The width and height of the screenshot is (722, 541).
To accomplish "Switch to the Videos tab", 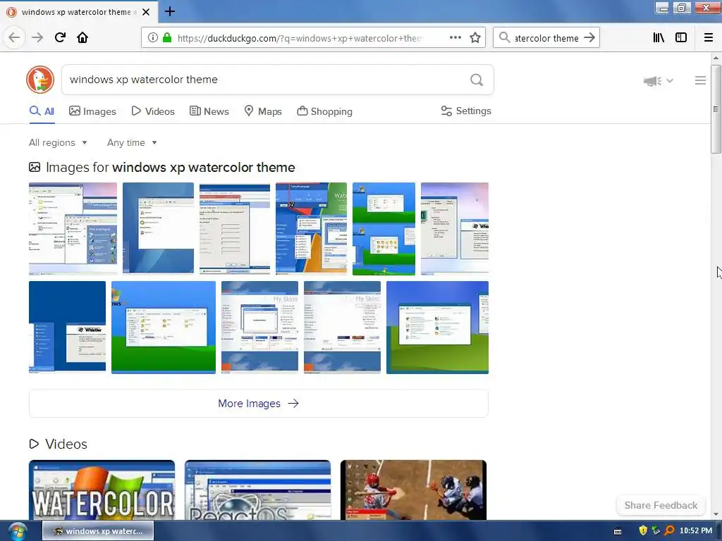I will 153,111.
